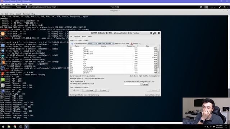Screen dimensions: 230x129
Task: Click the Change threads button
Action: pyautogui.click(x=145, y=85)
